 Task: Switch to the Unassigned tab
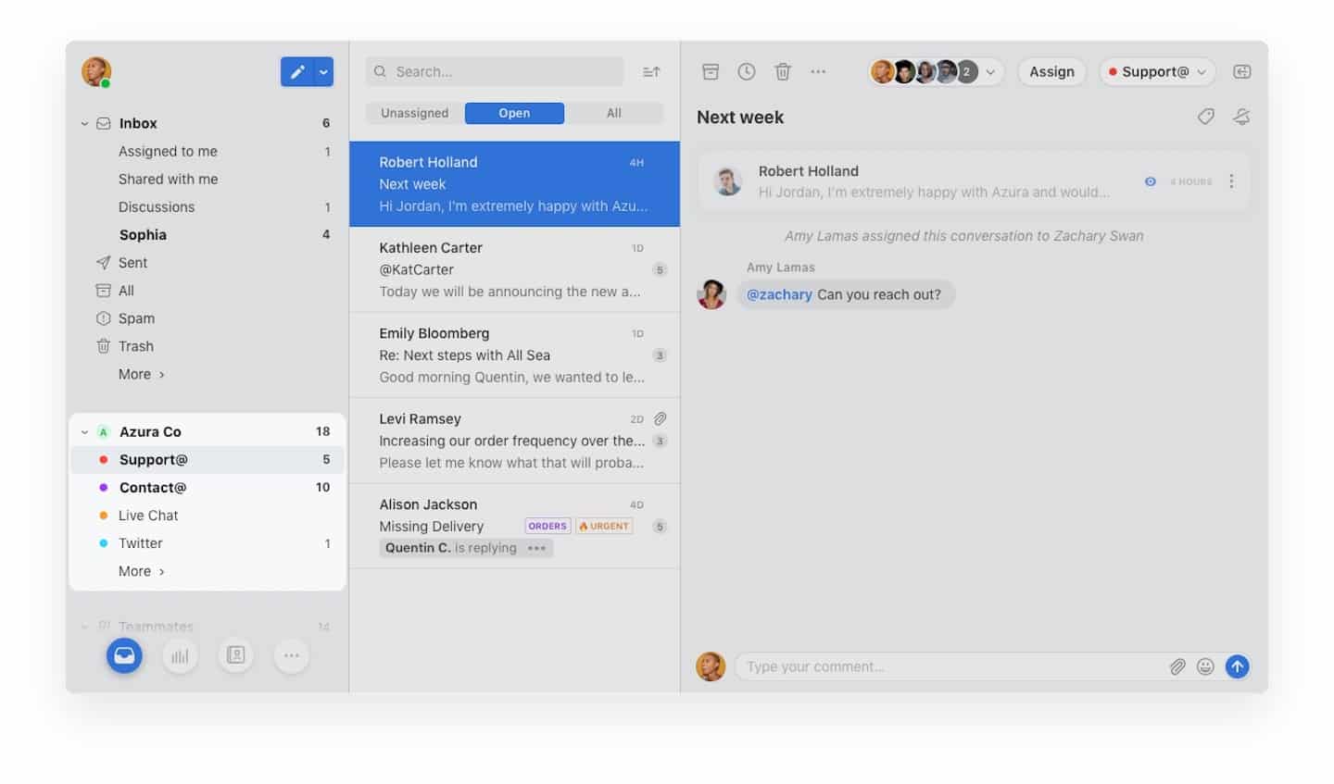[414, 113]
